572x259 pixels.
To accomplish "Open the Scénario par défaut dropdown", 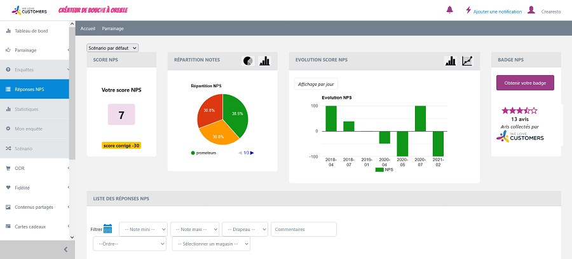I will pos(112,48).
